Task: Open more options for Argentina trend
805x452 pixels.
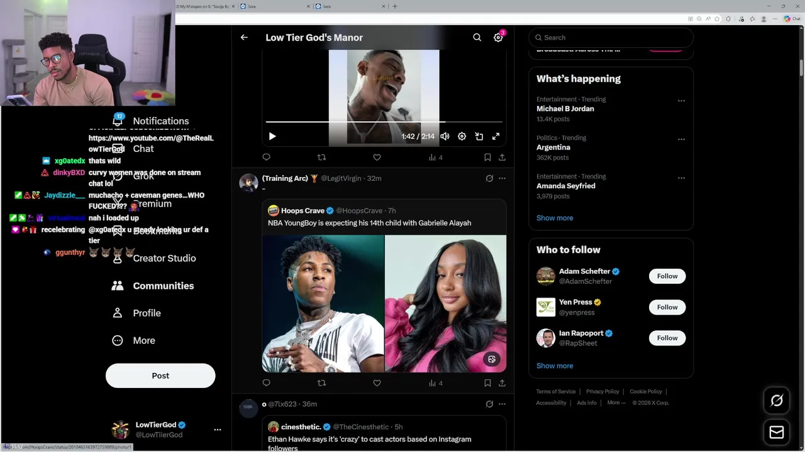Action: (681, 139)
